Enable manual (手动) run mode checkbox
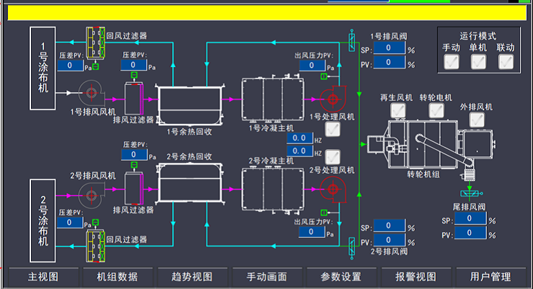 coord(452,62)
